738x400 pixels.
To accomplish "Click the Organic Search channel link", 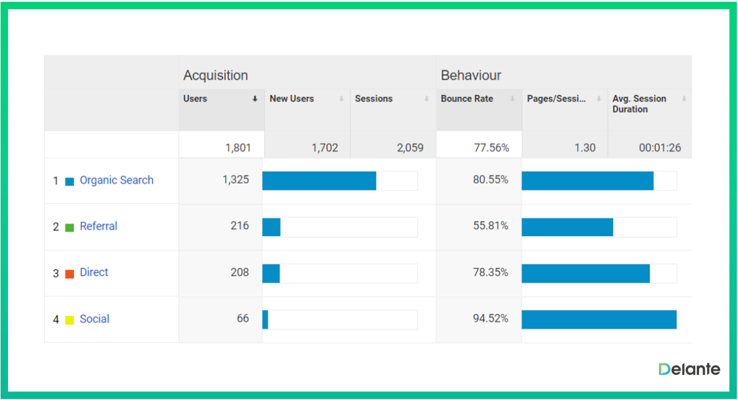I will click(116, 181).
